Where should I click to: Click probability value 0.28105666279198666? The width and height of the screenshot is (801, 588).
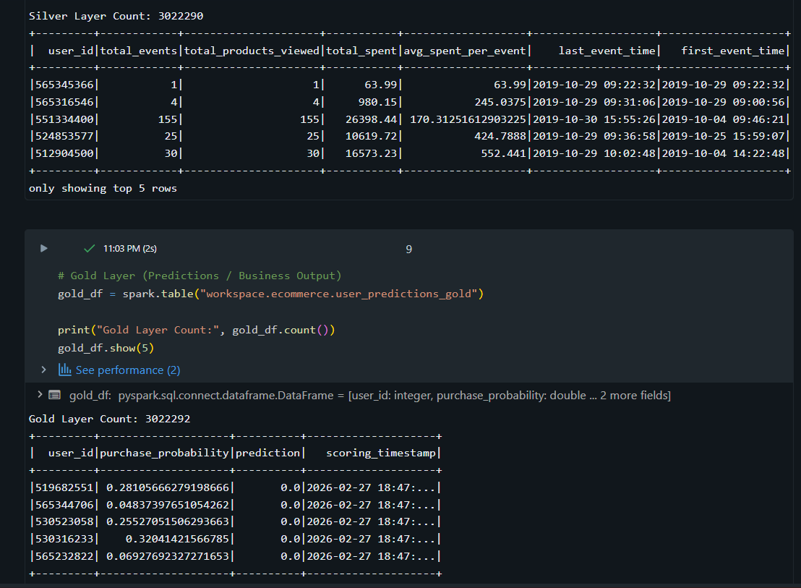pyautogui.click(x=168, y=488)
